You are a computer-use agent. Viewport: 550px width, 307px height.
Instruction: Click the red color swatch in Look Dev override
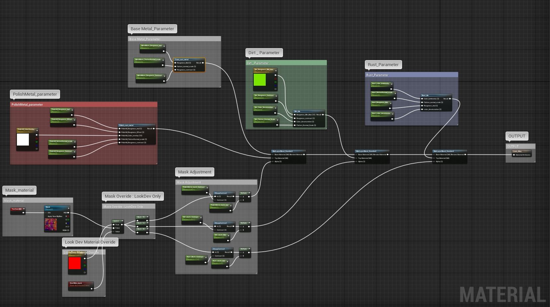[x=75, y=263]
